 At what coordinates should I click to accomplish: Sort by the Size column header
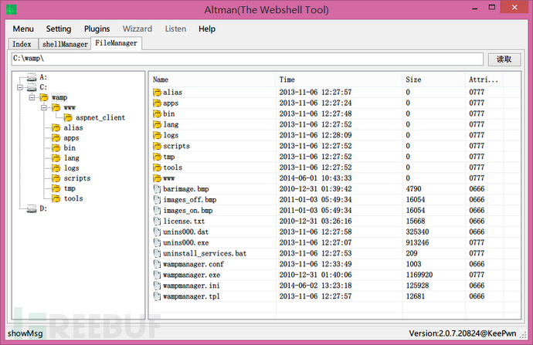point(434,79)
